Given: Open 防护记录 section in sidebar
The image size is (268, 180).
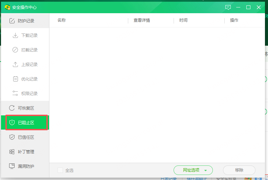Looking at the screenshot, I should tap(25, 21).
